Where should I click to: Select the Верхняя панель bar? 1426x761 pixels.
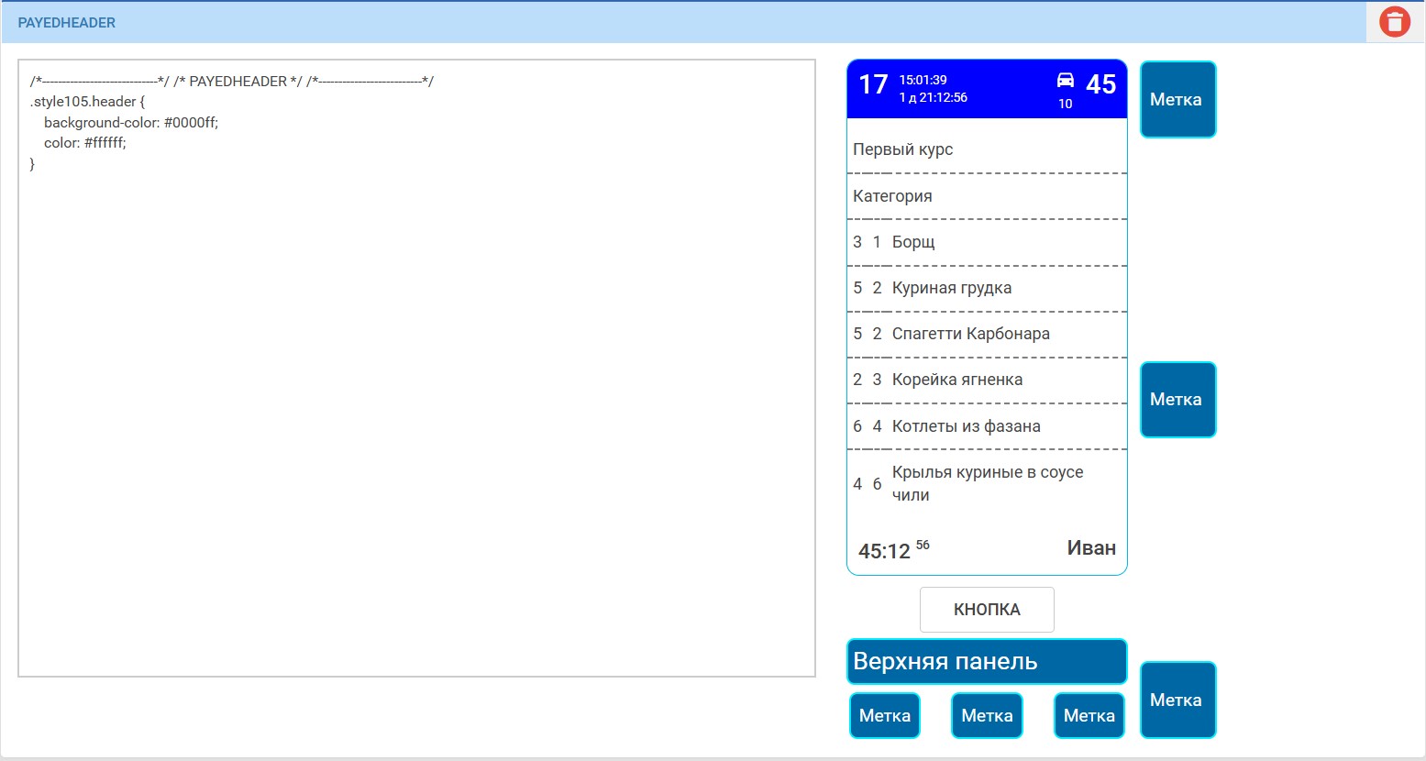tap(986, 661)
